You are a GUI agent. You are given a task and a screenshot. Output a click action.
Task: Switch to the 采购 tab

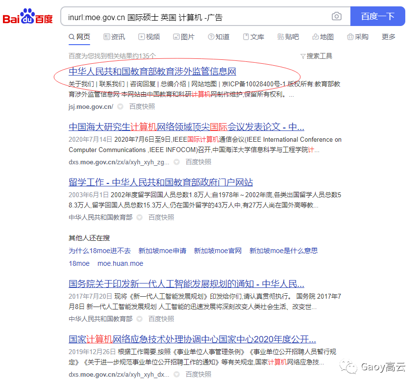point(358,37)
